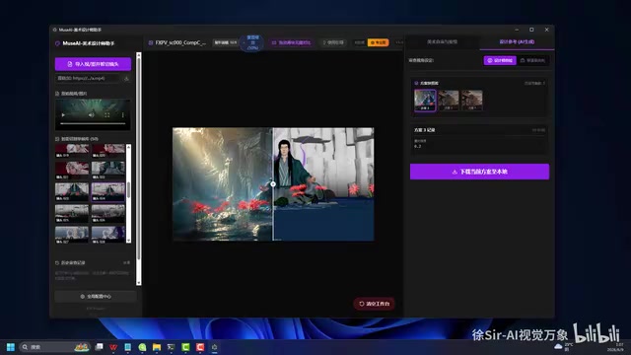The width and height of the screenshot is (631, 355).
Task: Click the download current scheme to local button
Action: pos(479,172)
